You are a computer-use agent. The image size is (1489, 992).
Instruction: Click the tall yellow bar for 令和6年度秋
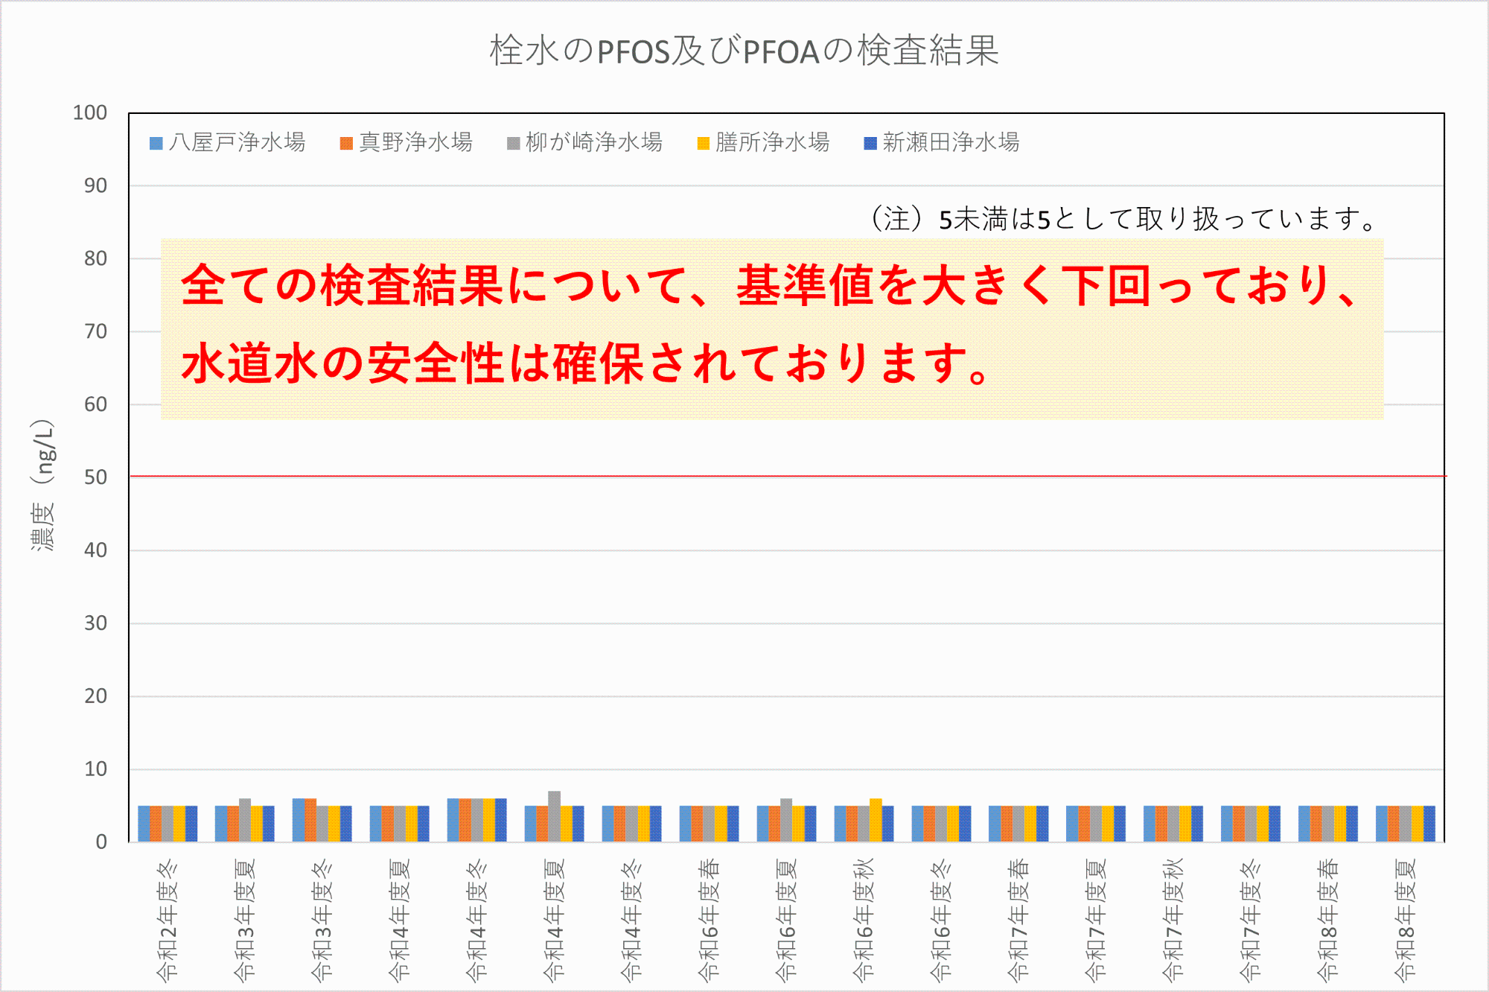[x=876, y=820]
